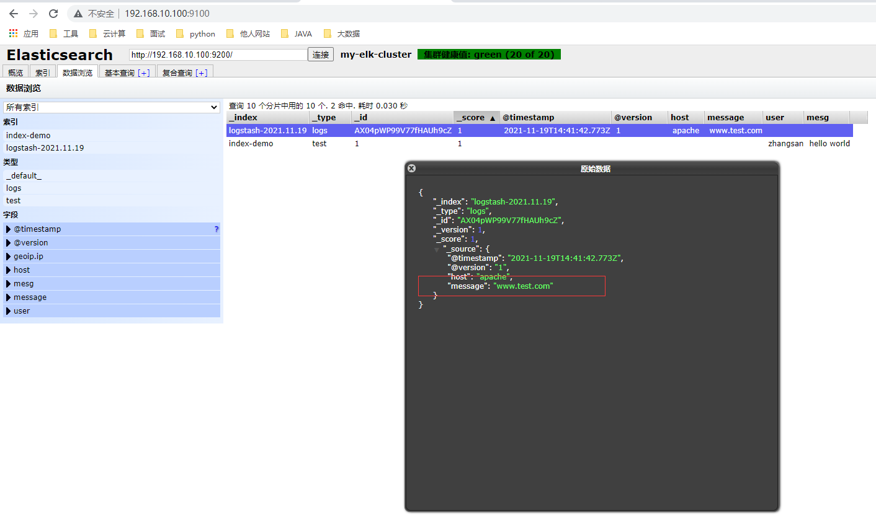Reload the current page

click(53, 14)
